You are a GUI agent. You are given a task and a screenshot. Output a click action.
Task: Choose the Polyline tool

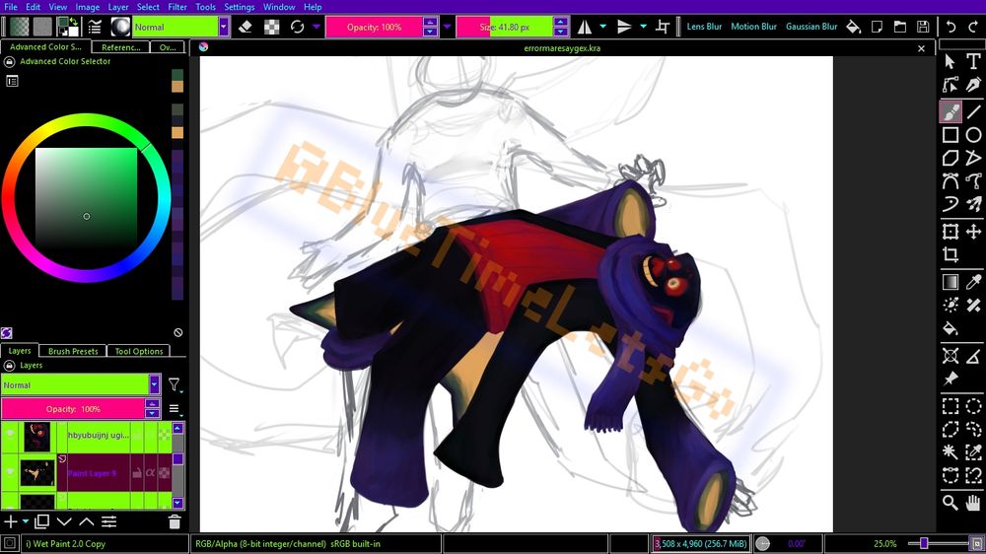click(x=973, y=158)
